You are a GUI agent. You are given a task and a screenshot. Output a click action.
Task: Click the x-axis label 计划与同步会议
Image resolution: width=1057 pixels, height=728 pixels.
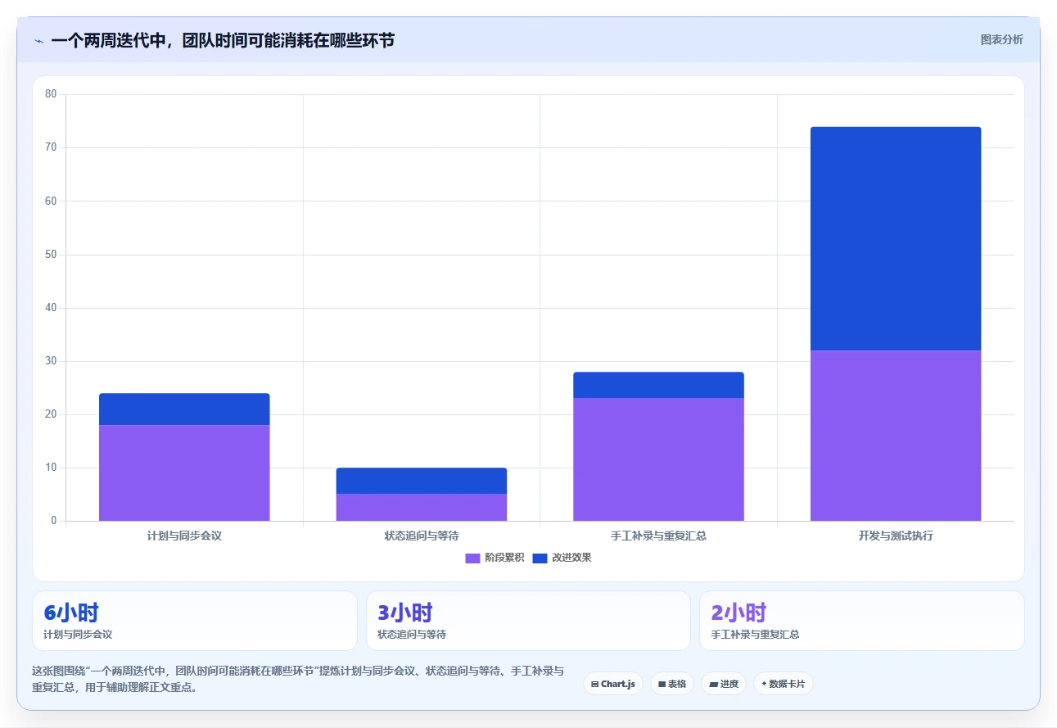pos(184,536)
